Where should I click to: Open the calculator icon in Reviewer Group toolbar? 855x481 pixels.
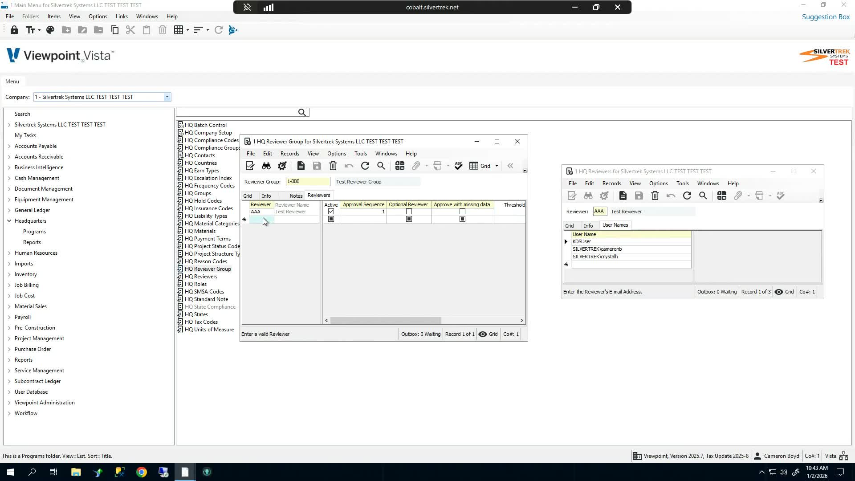point(400,166)
